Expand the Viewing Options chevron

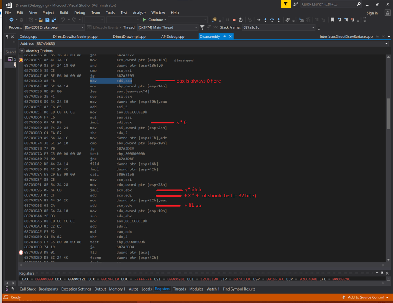coord(22,51)
